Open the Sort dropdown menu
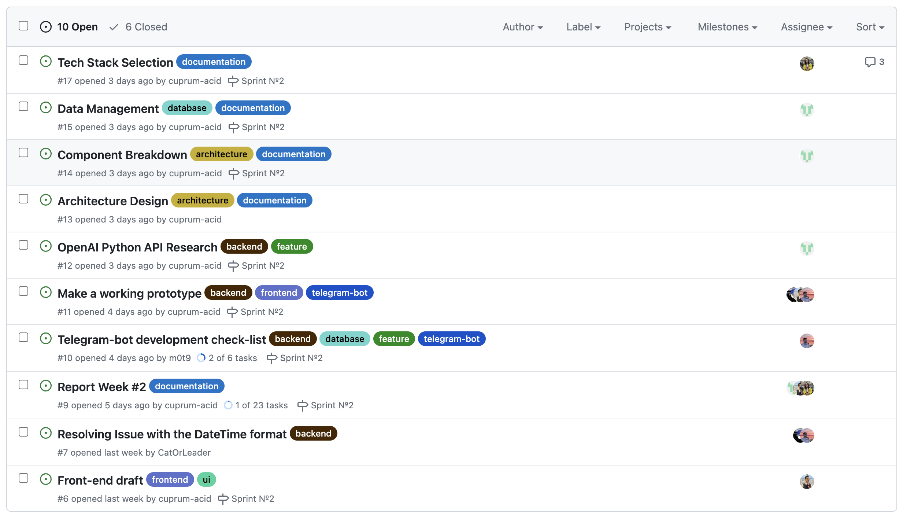 coord(870,27)
